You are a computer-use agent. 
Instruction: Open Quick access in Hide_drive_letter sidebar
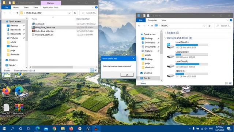(x=15, y=22)
